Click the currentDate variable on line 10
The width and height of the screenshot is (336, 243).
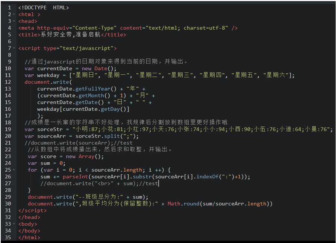point(55,68)
